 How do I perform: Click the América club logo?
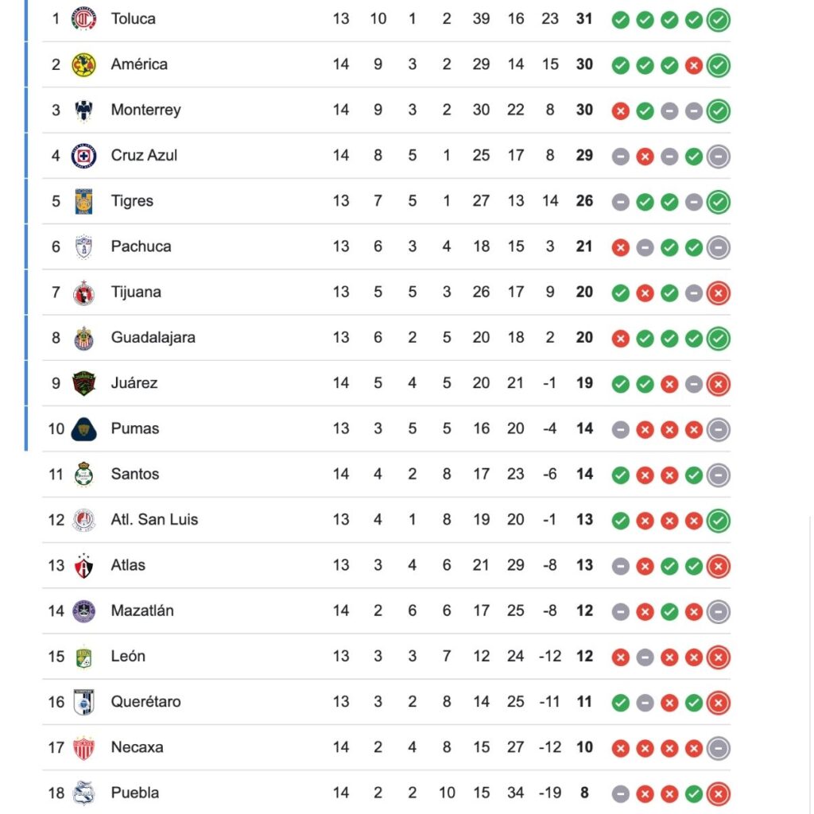coord(83,64)
